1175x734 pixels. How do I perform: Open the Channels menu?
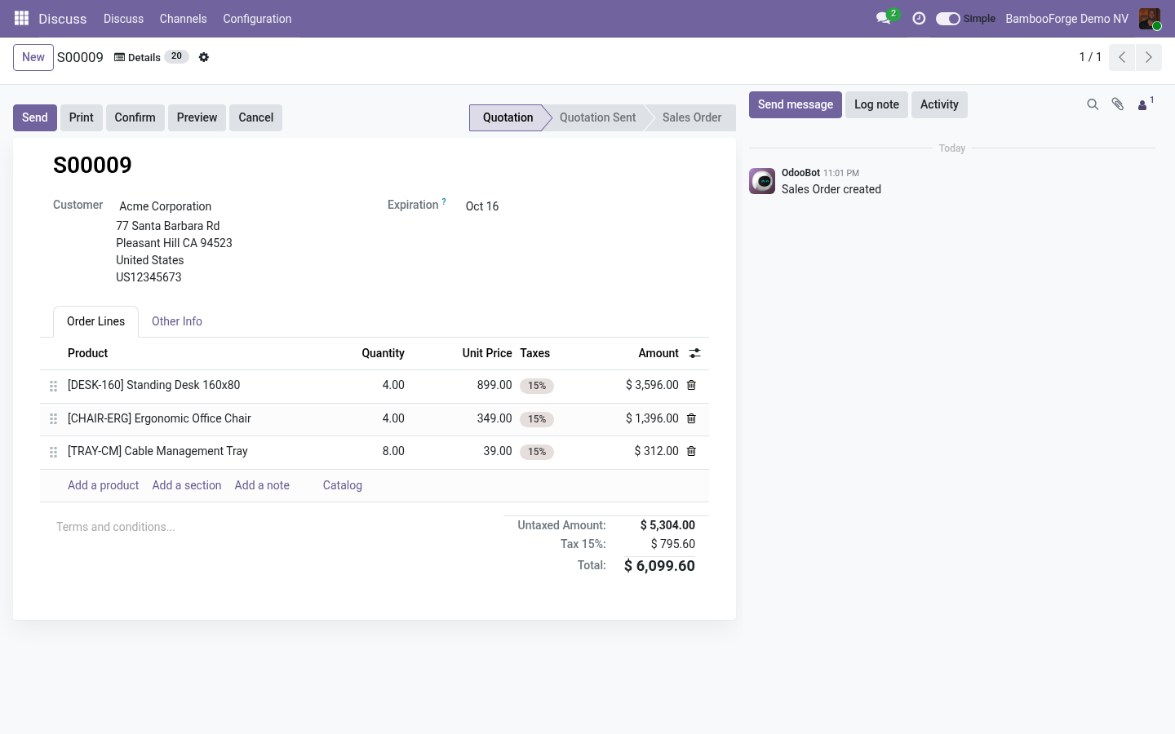point(183,19)
